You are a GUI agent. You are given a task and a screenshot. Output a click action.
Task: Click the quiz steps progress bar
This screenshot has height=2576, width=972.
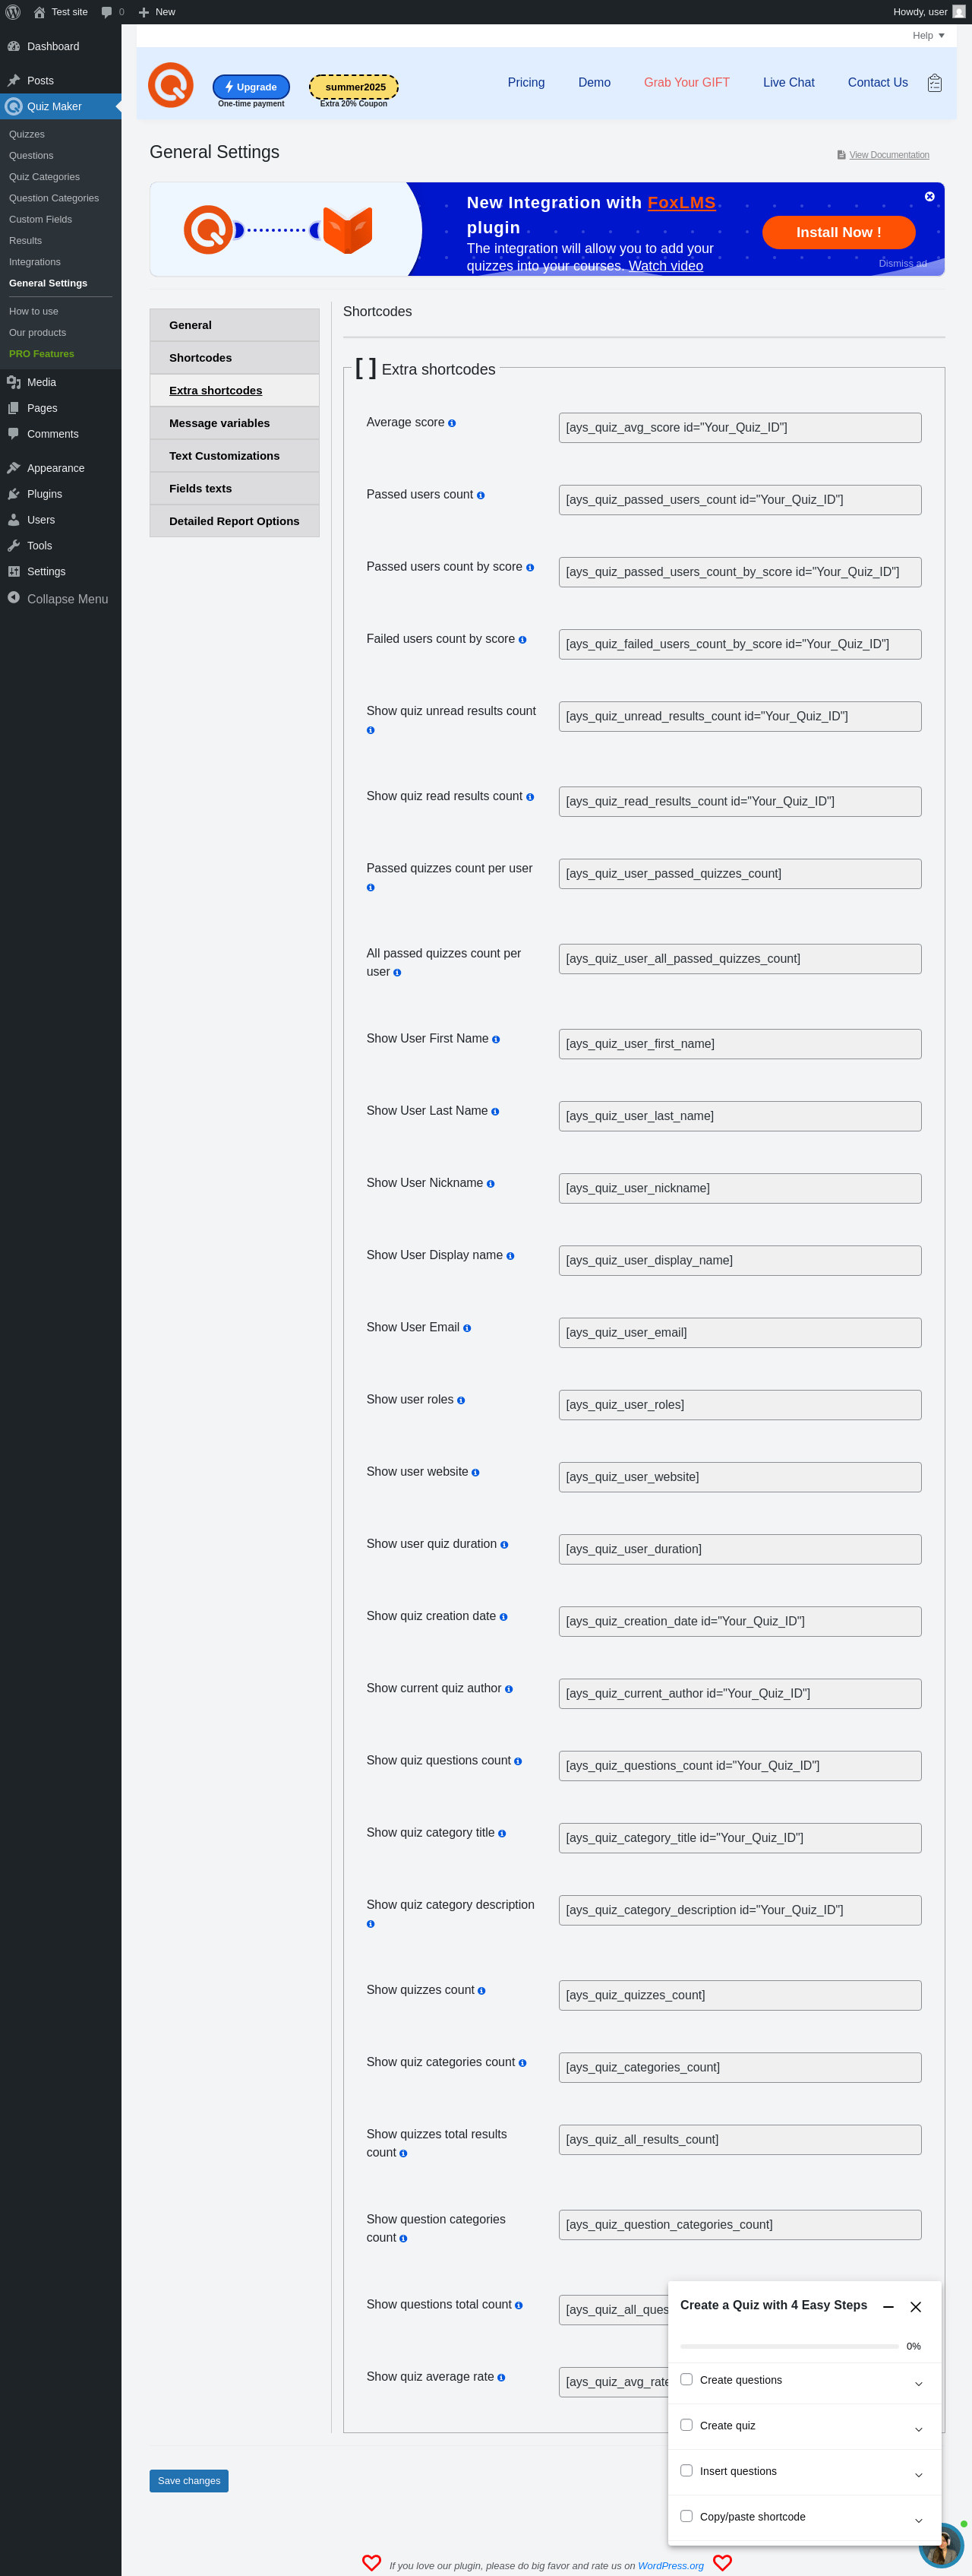tap(789, 2346)
